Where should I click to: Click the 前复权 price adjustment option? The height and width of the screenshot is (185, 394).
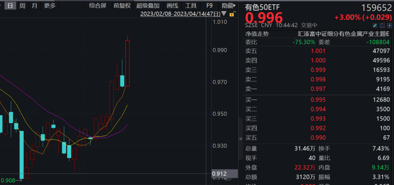click(x=122, y=6)
